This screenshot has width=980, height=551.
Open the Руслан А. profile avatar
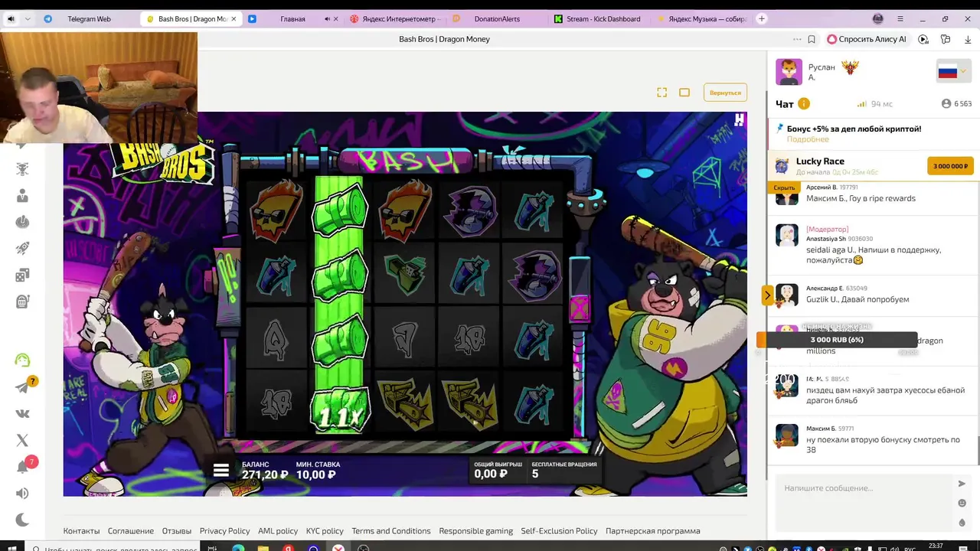pyautogui.click(x=789, y=72)
